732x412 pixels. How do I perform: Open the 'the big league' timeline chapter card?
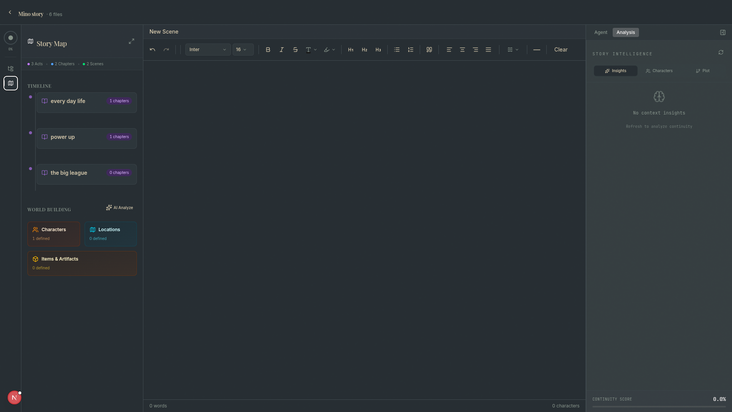click(87, 174)
